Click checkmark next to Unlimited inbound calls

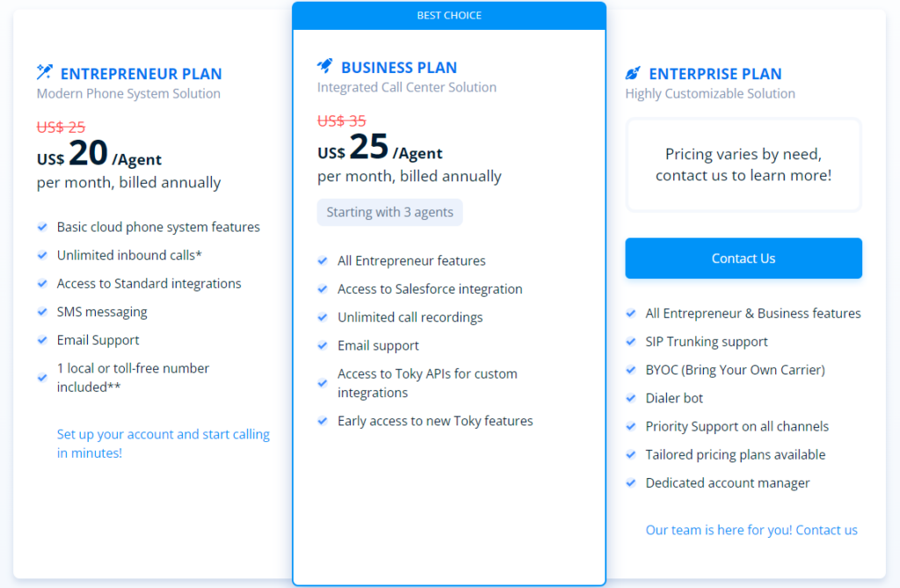pos(42,255)
